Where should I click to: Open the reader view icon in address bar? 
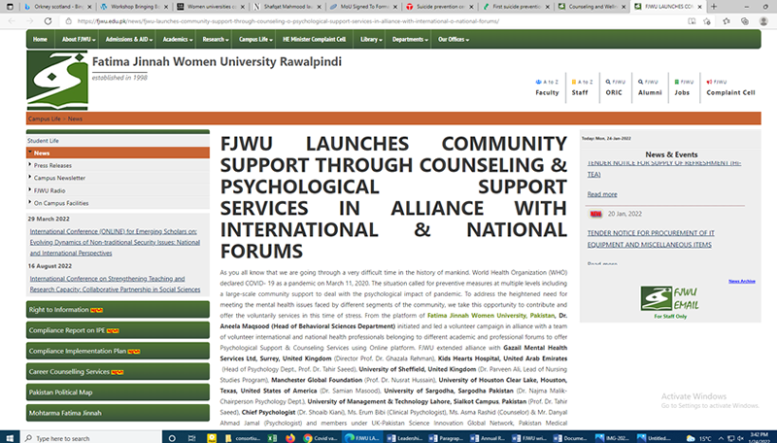click(x=692, y=21)
